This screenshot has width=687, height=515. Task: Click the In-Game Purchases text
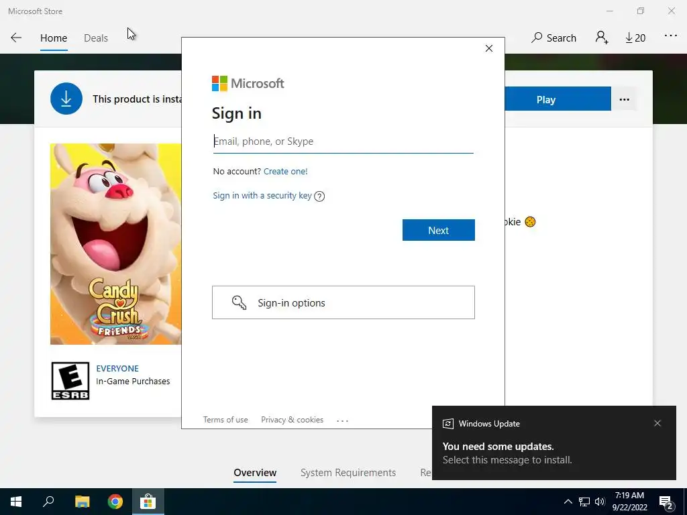(x=134, y=382)
